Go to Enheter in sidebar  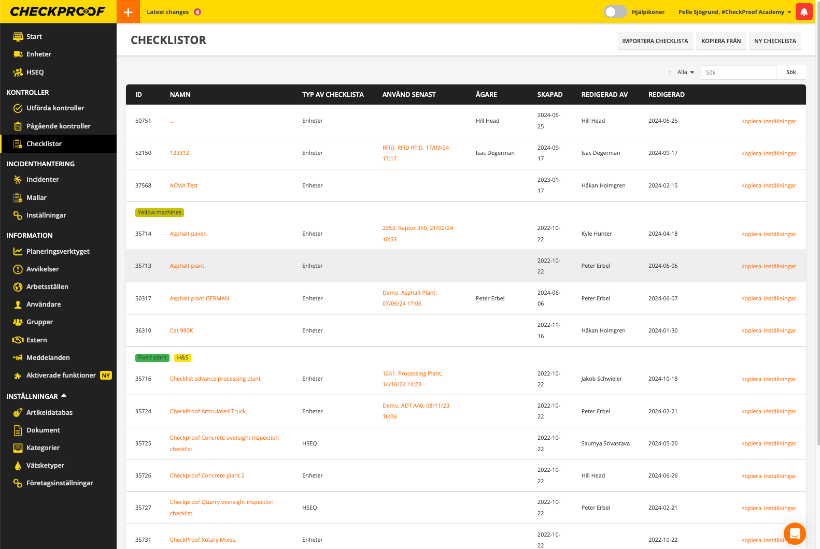click(x=39, y=54)
